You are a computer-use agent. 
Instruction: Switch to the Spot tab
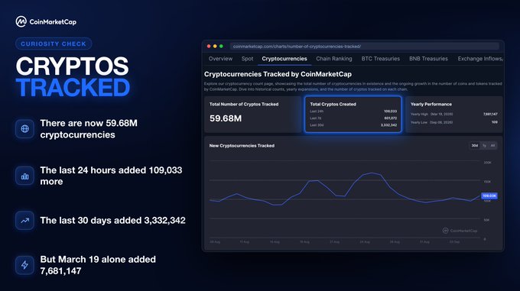[248, 59]
